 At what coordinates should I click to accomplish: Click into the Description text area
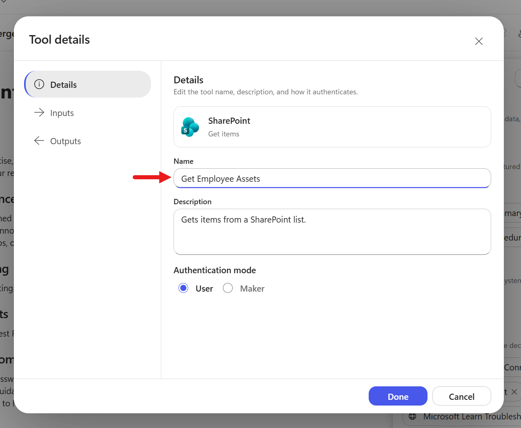pyautogui.click(x=332, y=232)
